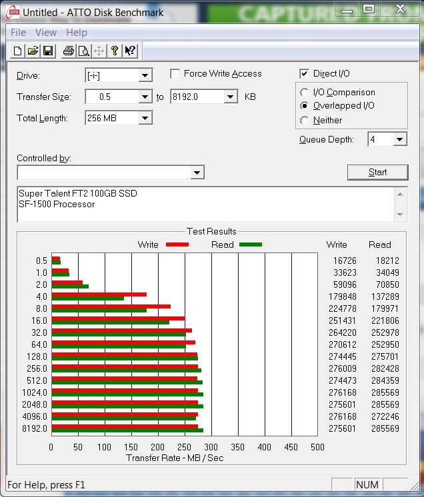Activate the context help pointer icon
Image resolution: width=424 pixels, height=497 pixels.
point(130,51)
